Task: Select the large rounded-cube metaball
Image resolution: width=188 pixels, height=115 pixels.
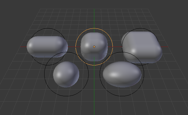Action: click(142, 47)
